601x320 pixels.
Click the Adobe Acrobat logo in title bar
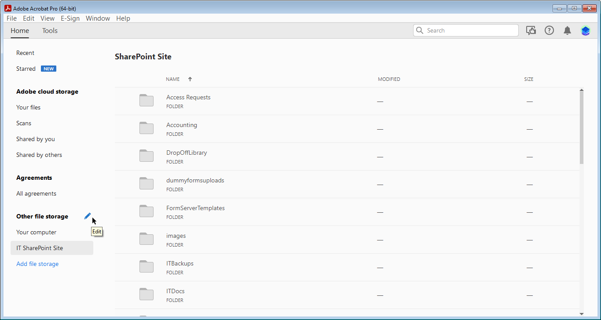click(7, 8)
